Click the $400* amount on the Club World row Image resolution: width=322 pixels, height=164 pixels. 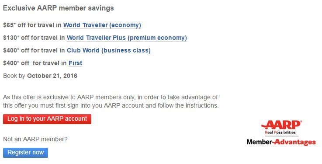click(11, 50)
